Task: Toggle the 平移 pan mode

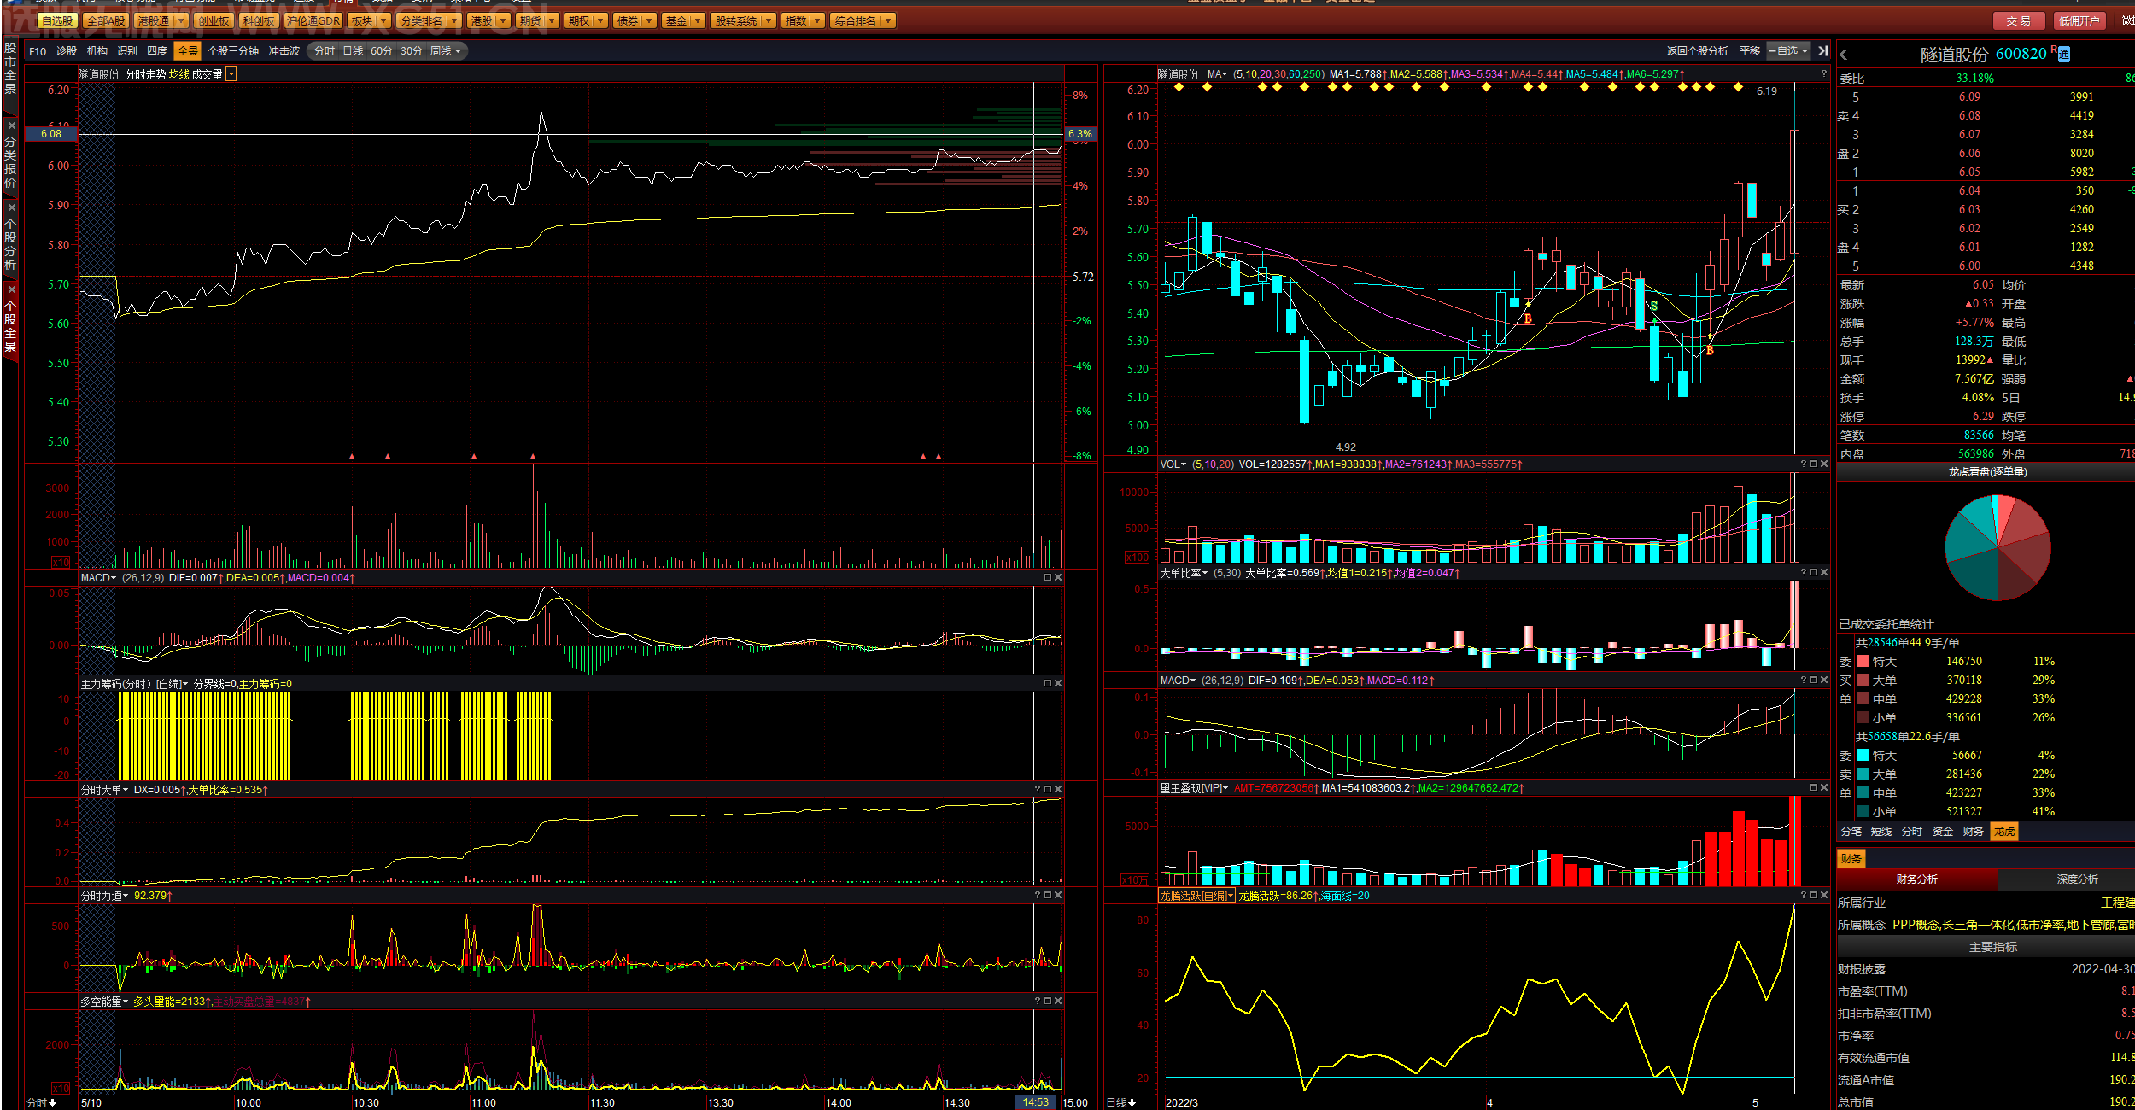Action: click(1750, 51)
